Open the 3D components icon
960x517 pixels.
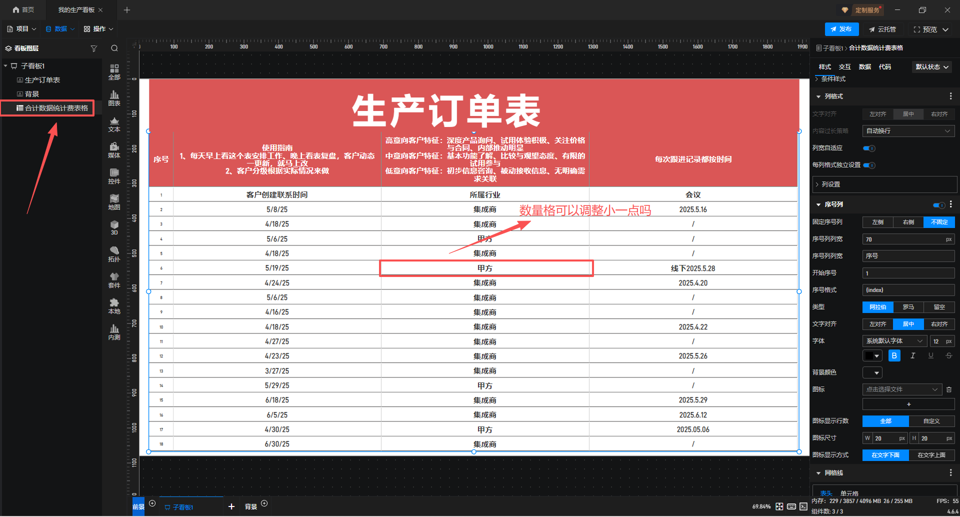click(114, 227)
